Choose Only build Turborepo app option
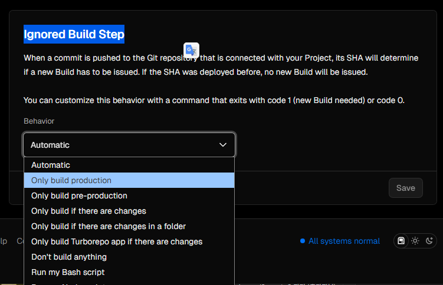The height and width of the screenshot is (285, 443). 129,241
